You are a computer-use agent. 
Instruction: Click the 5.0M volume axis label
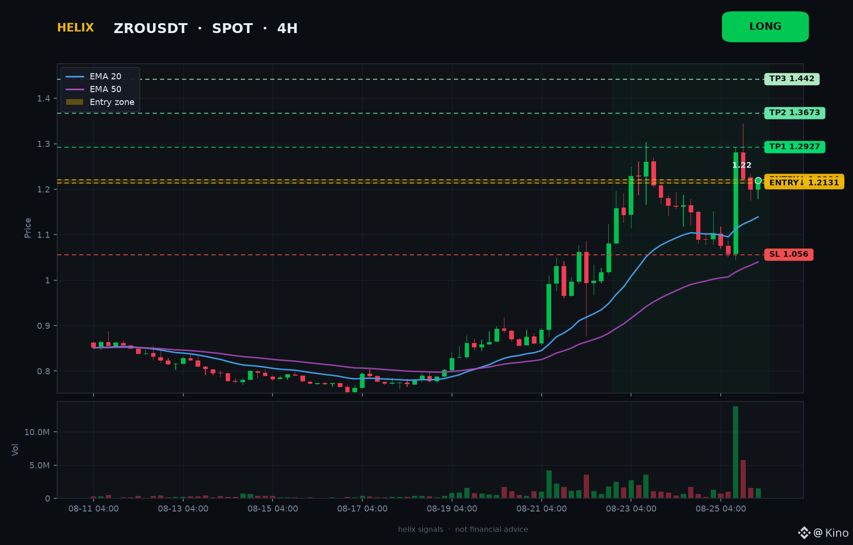pos(40,466)
